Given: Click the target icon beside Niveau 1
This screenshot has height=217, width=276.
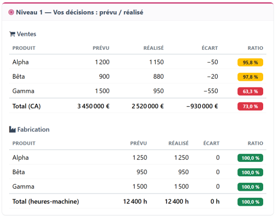Looking at the screenshot, I should tap(11, 12).
